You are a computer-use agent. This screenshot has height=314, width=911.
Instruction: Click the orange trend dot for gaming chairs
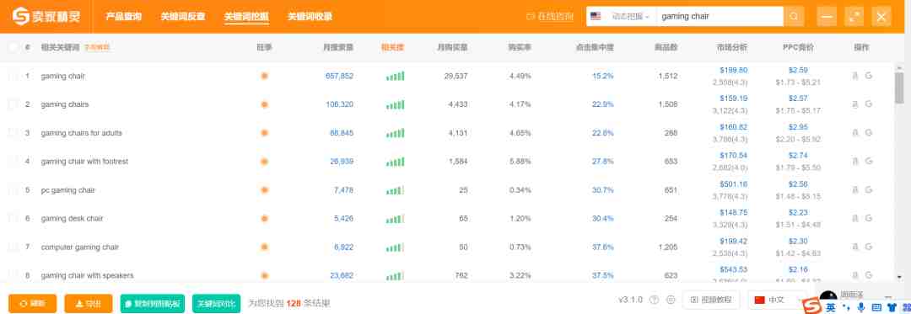(264, 104)
